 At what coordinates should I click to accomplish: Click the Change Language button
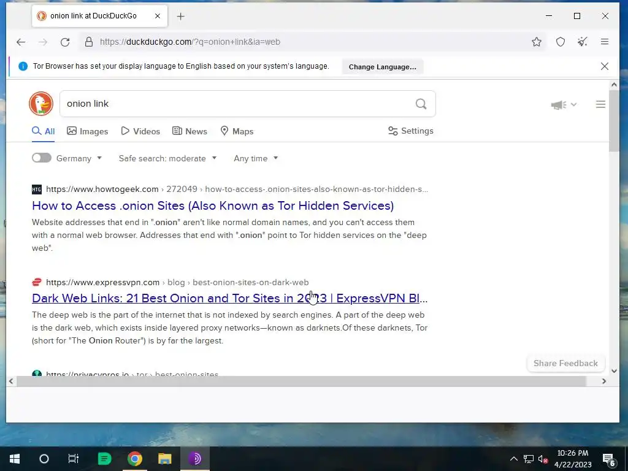383,66
